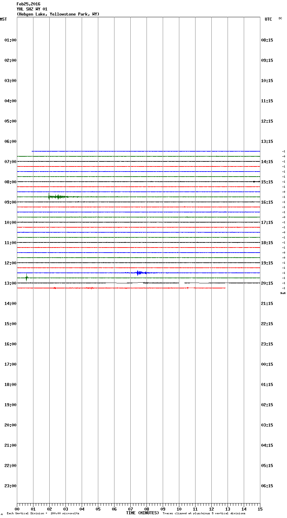
Task: Click the 14:15 UTC time label
Action: point(267,162)
